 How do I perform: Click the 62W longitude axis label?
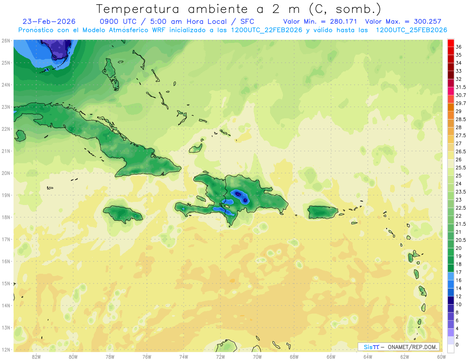coord(405,357)
